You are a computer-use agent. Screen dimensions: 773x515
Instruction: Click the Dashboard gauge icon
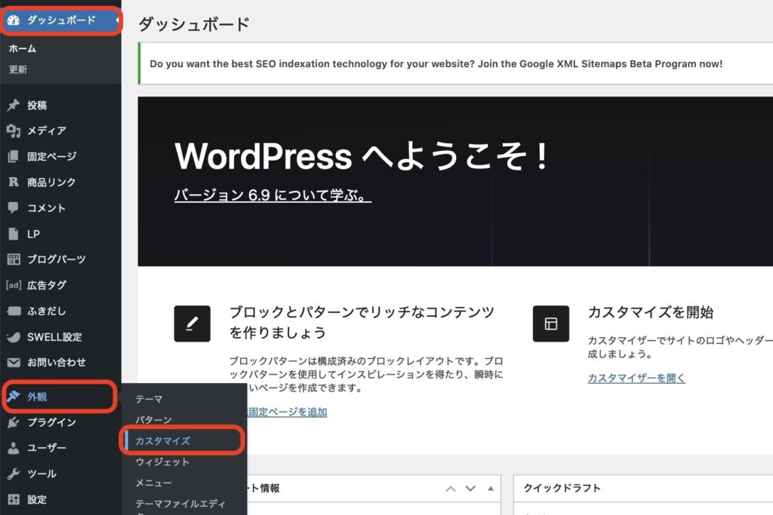coord(13,20)
